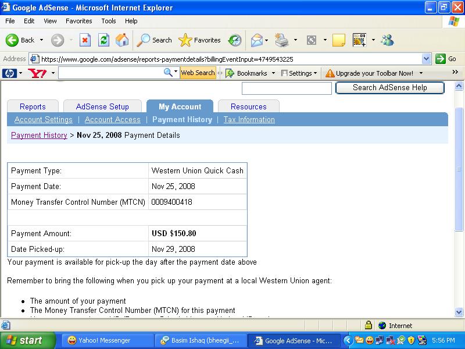Click the Bookmarks icon in Yahoo toolbar
Screen dimensions: 465x349
230,73
